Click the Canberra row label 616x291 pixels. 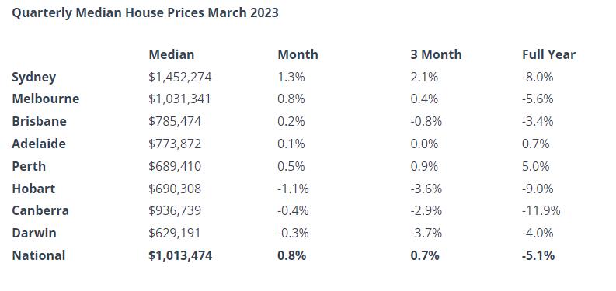[x=40, y=210]
